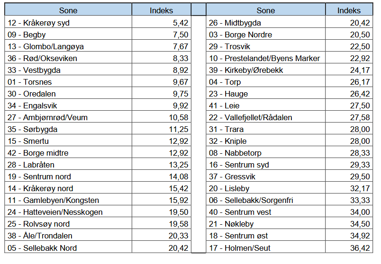Click the 13 - Glombo/Langøya cell

coord(68,46)
